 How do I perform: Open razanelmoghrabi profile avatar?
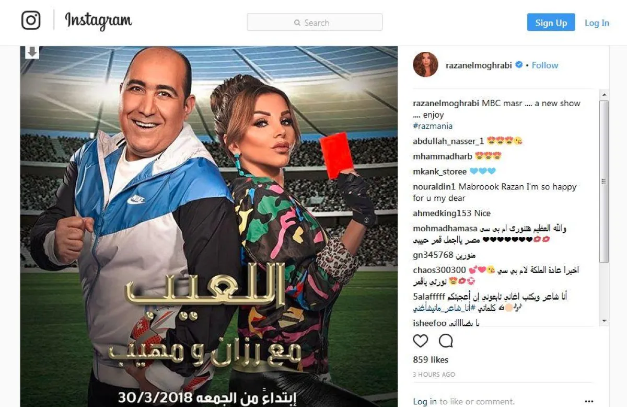coord(425,65)
